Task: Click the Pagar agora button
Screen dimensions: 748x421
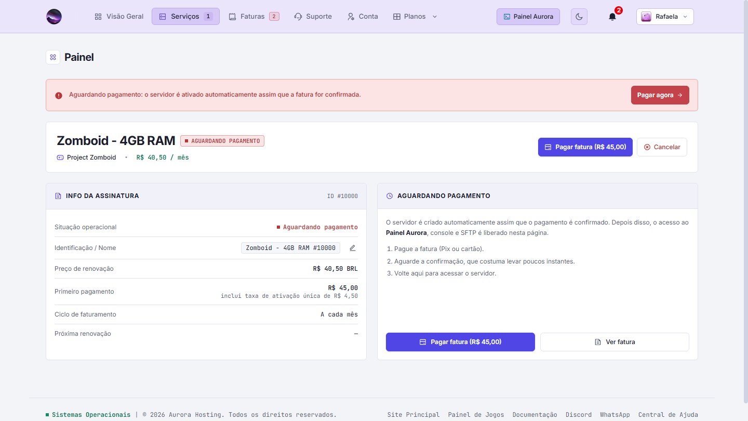Action: [x=660, y=95]
